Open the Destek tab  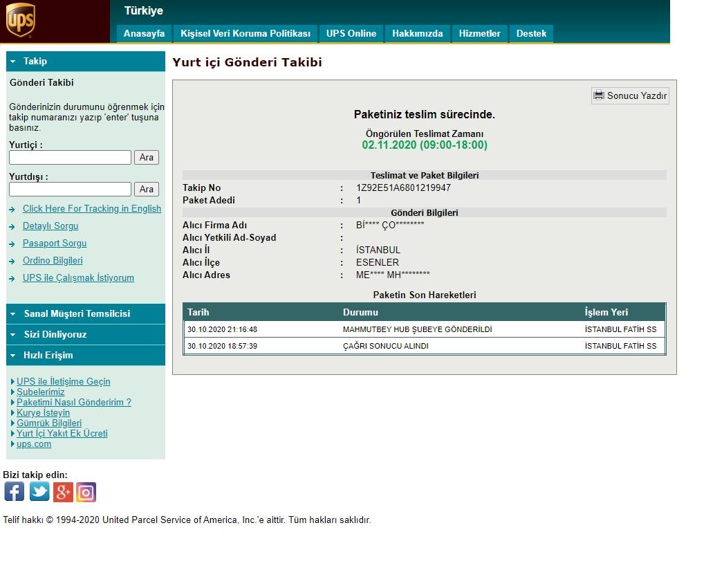tap(531, 34)
